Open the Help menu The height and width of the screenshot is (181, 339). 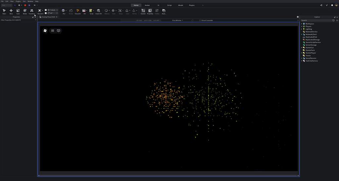[x=37, y=1]
